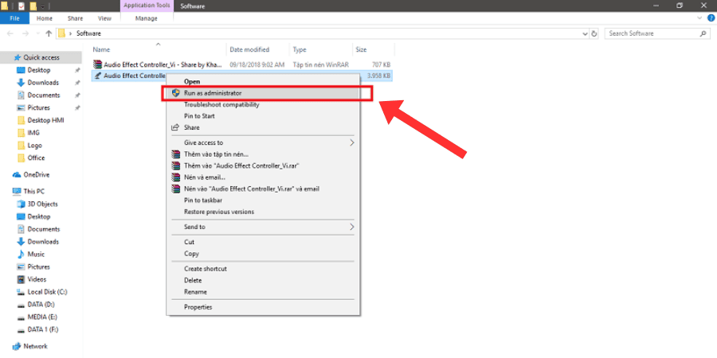Click the quick access toolbar dropdown arrow
Screen dimensions: 717x358
coord(42,6)
